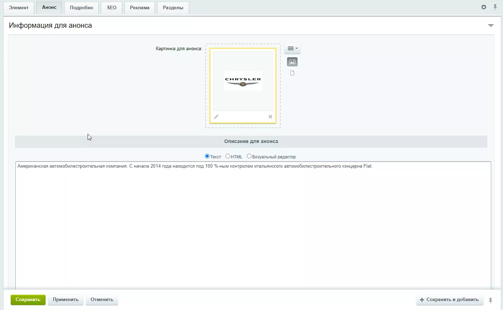Select the Текст description type

point(207,156)
